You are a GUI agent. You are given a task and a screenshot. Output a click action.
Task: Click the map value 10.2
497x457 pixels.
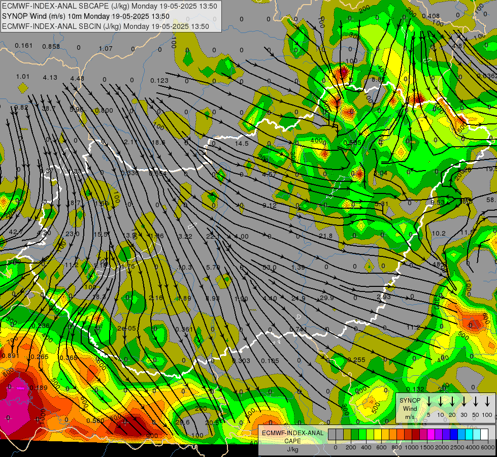pyautogui.click(x=439, y=233)
